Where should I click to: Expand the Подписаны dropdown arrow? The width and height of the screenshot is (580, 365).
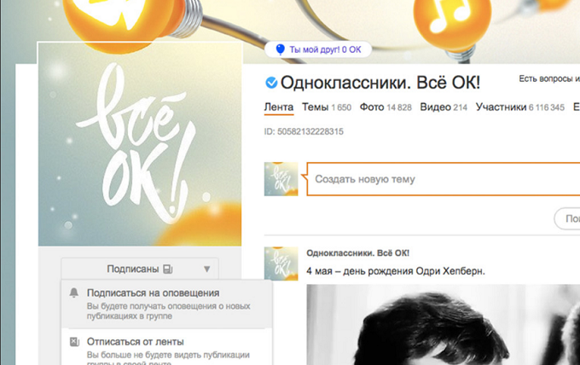206,269
